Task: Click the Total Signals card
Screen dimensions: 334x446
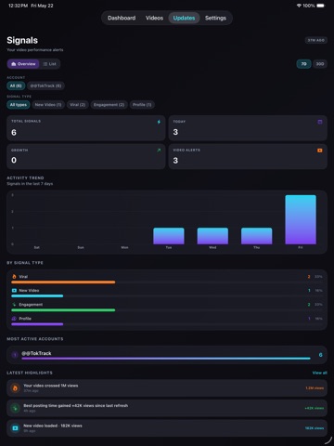Action: click(x=86, y=128)
